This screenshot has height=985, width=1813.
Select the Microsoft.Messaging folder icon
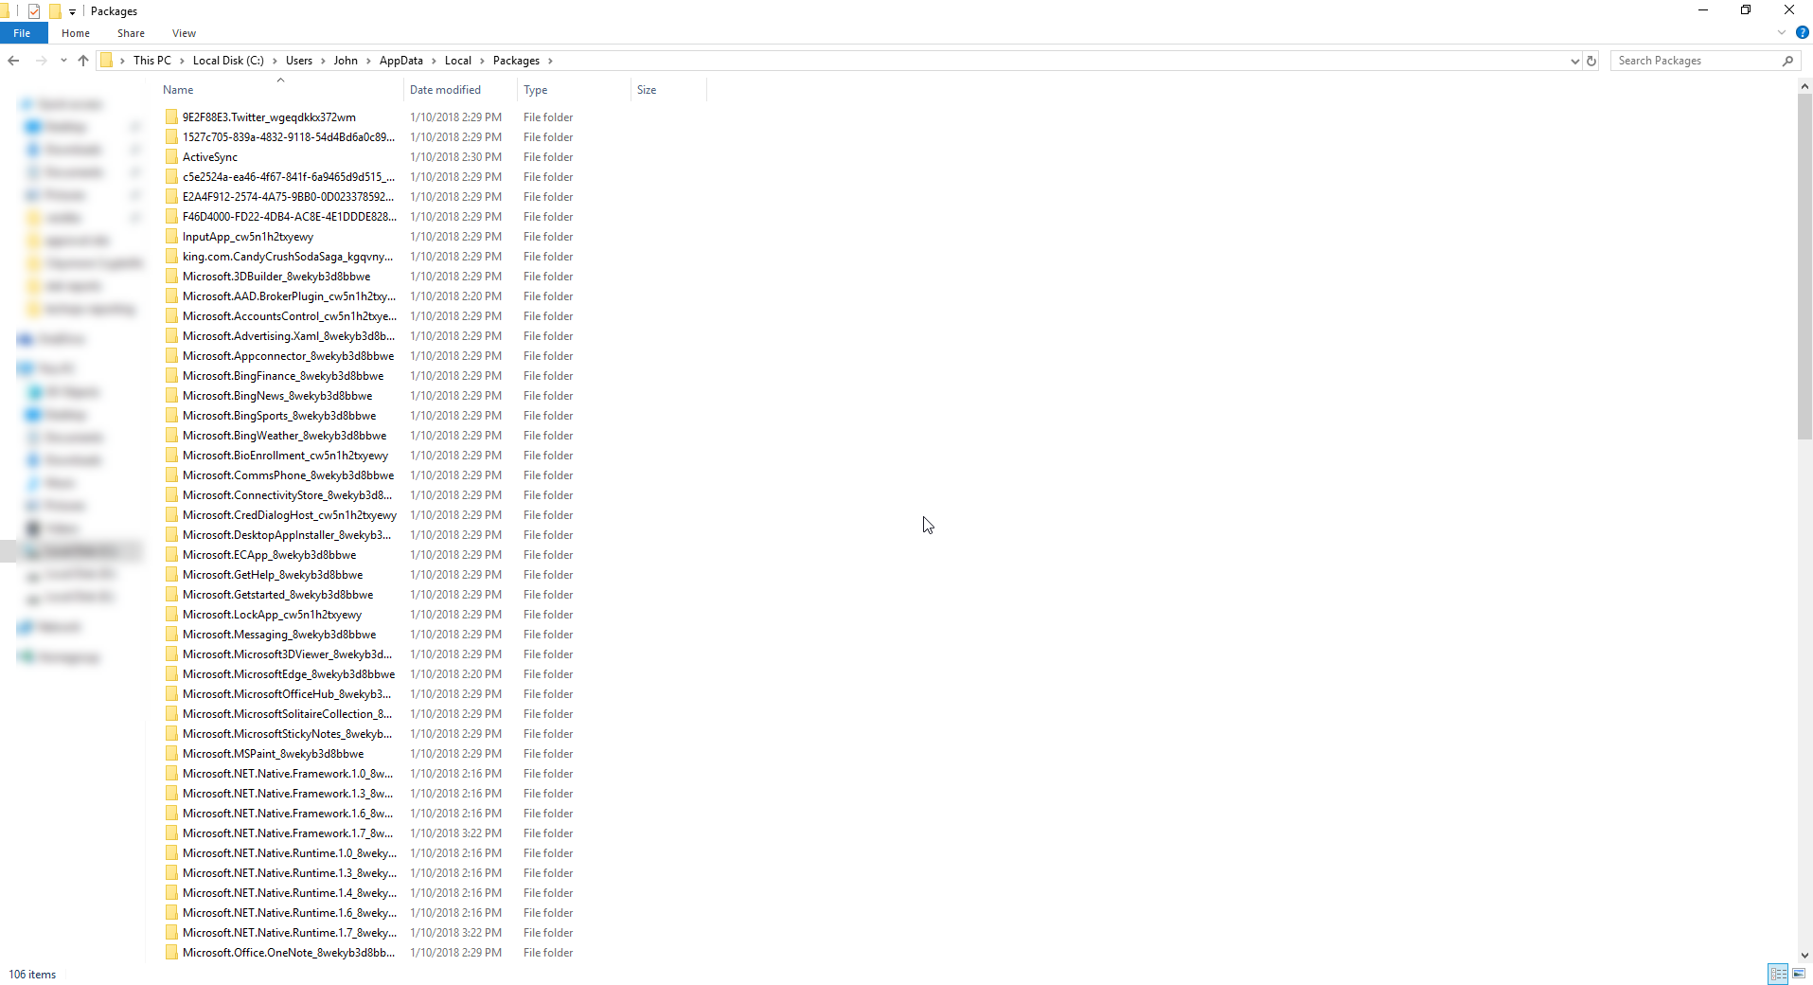pyautogui.click(x=171, y=635)
